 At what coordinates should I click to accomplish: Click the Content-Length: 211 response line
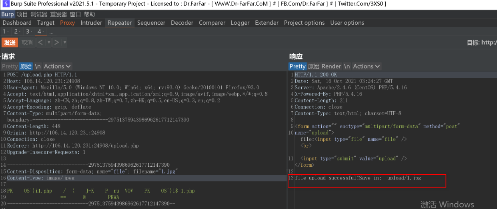321,101
